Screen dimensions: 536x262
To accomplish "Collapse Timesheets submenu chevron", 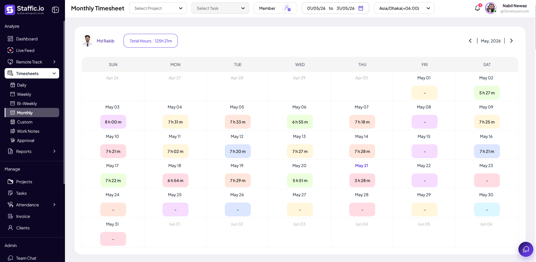I will click(x=54, y=73).
